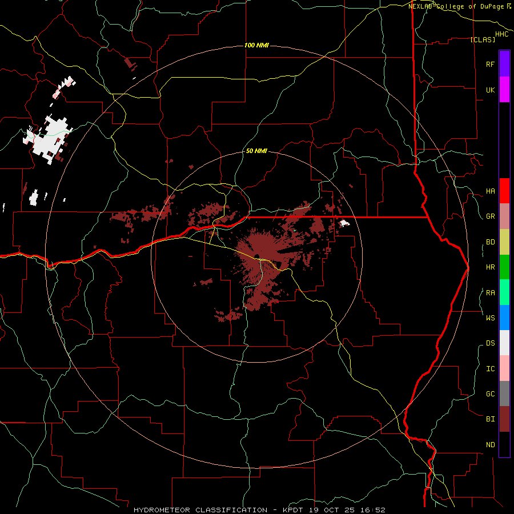Click the BD legend label

pos(490,242)
